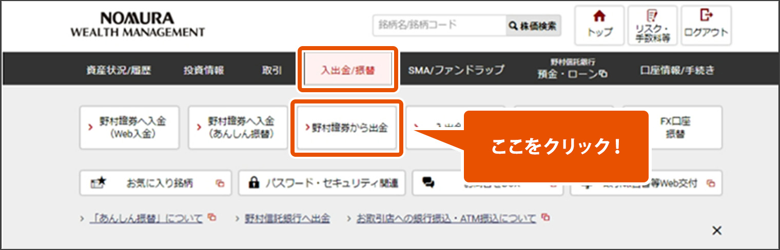Open お気に入り銘柄 favorites button
The image size is (780, 250).
[x=155, y=183]
